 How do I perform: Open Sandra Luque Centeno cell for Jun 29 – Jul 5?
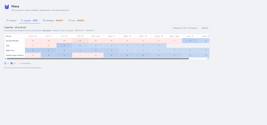33,55
